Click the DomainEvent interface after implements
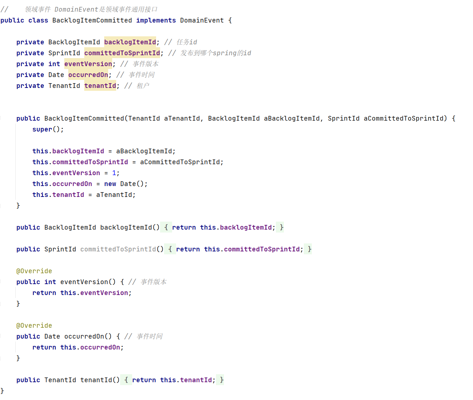 click(x=202, y=20)
